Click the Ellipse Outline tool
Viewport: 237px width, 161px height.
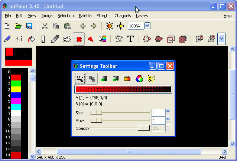pyautogui.click(x=147, y=39)
